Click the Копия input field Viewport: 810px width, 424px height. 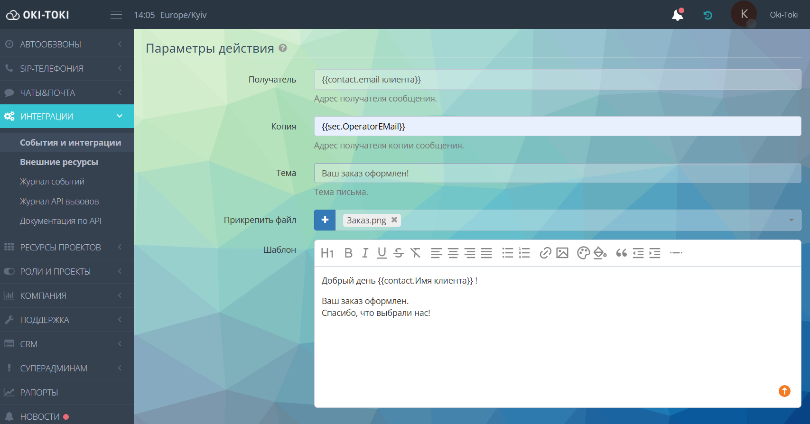coord(558,126)
